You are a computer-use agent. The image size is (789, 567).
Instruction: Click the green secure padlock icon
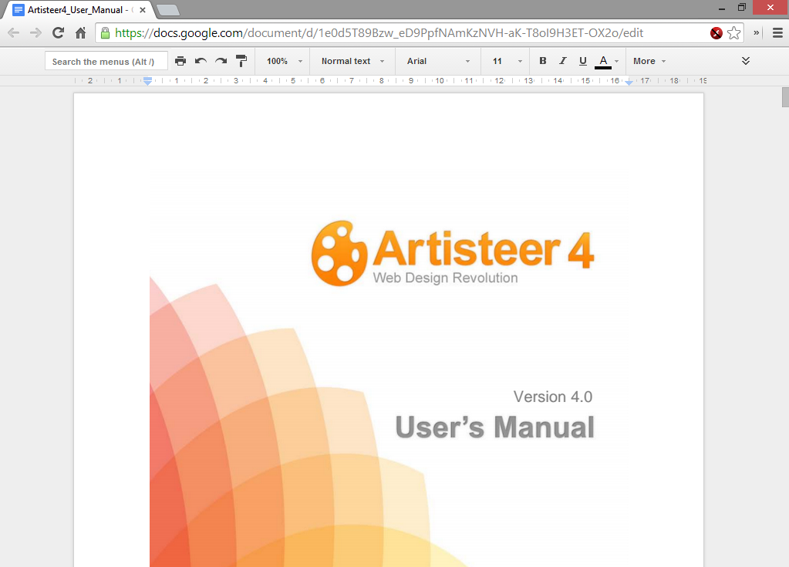(x=105, y=33)
